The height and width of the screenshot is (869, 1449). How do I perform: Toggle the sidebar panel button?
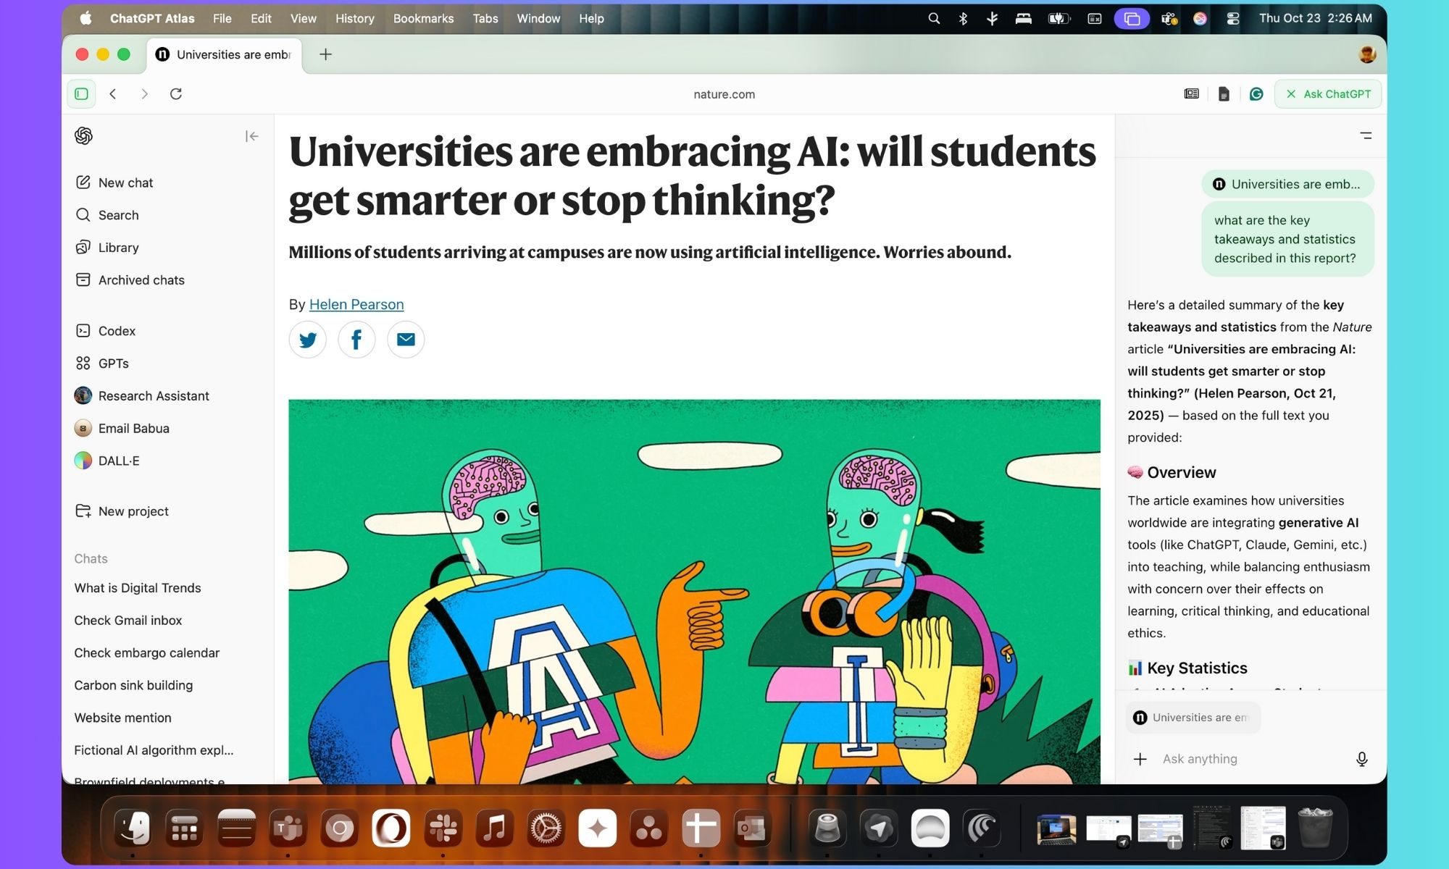[82, 94]
